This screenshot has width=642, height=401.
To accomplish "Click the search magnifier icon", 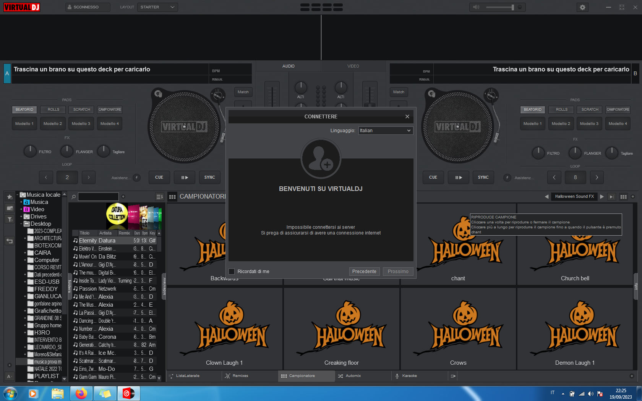I will click(x=73, y=197).
